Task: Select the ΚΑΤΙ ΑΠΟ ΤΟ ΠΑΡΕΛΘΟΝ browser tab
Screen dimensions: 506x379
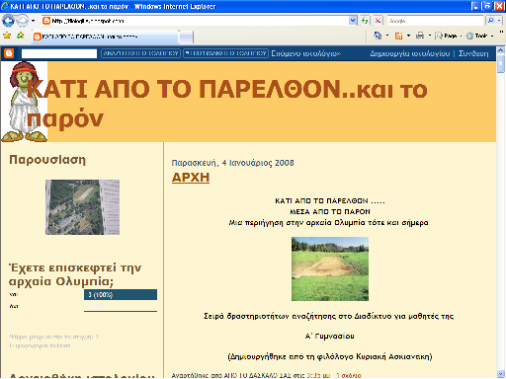Action: click(106, 37)
